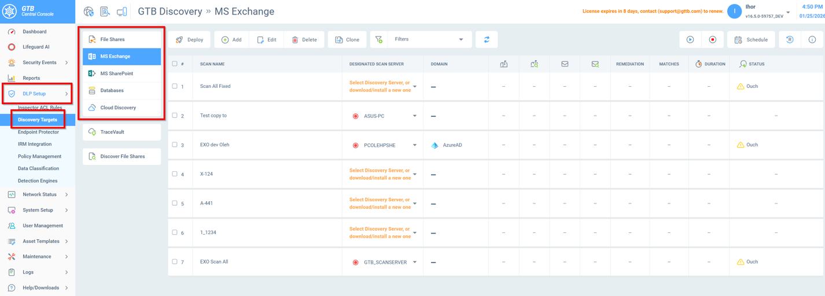
Task: Open the Ihor user account dropdown arrow
Action: coord(788,12)
